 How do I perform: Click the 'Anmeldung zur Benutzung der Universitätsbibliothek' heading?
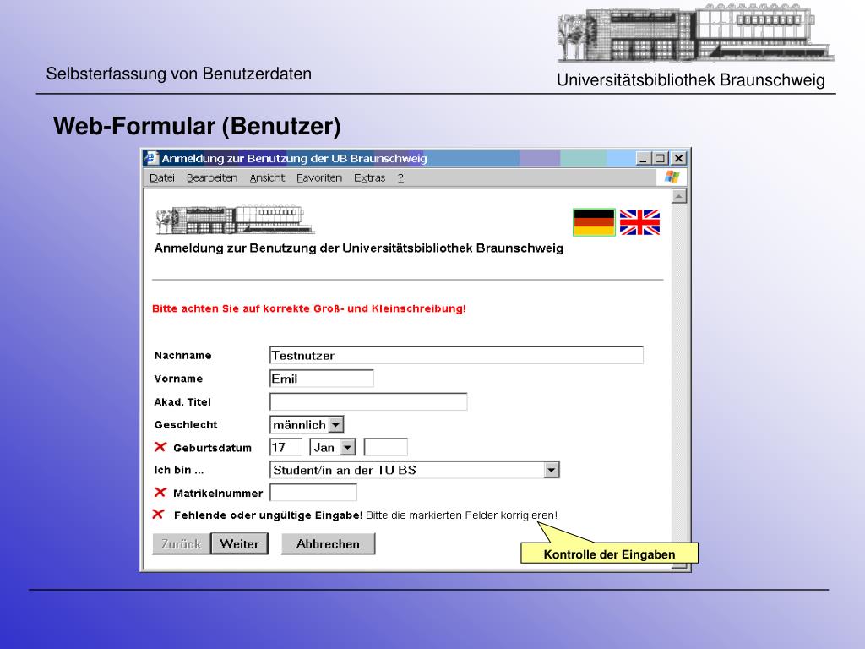(x=358, y=248)
